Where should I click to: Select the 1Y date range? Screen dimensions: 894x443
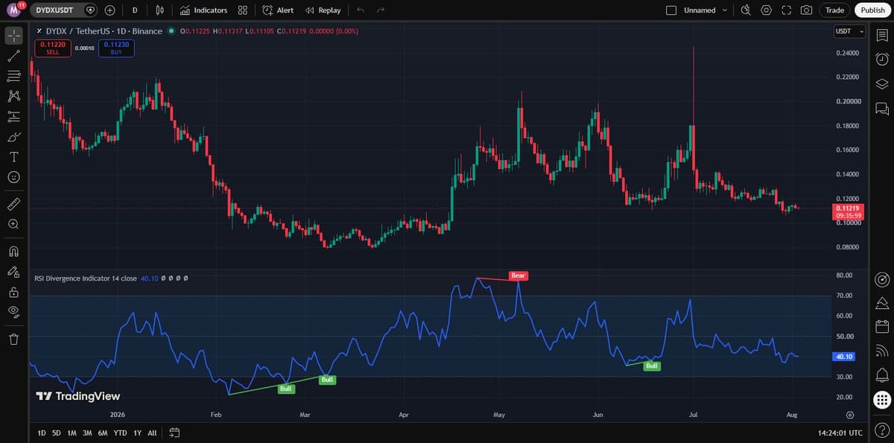point(137,433)
